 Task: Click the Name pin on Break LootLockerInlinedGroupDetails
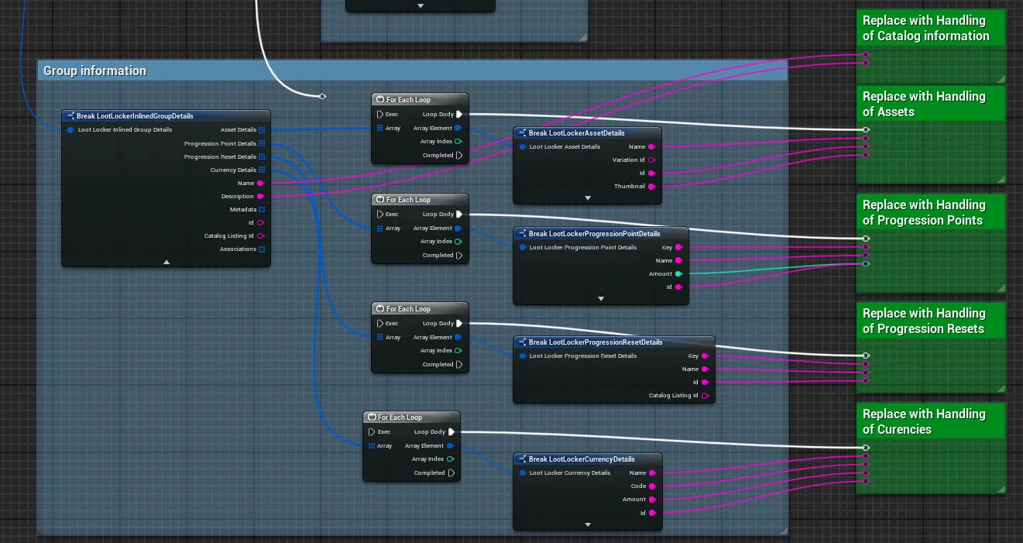(x=260, y=184)
